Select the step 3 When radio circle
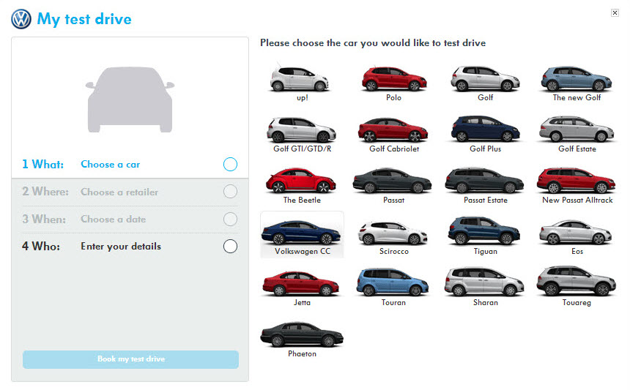Screen dimensions: 630x390 click(230, 219)
